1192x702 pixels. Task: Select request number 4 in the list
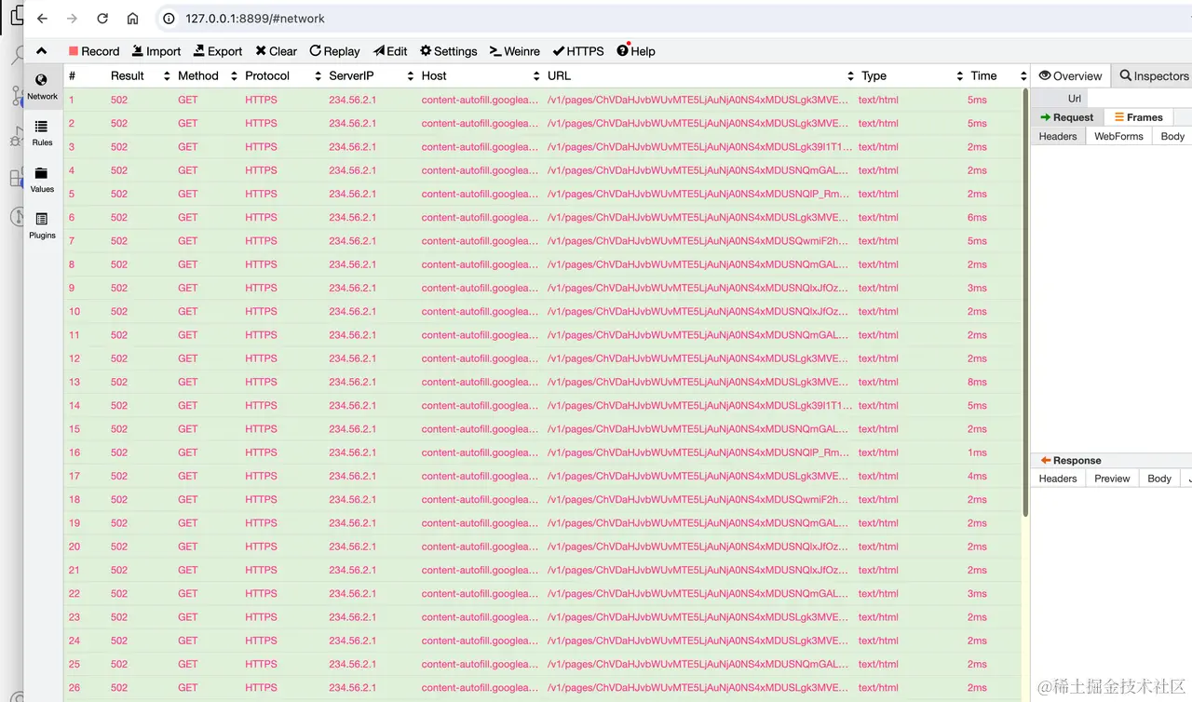click(x=542, y=170)
